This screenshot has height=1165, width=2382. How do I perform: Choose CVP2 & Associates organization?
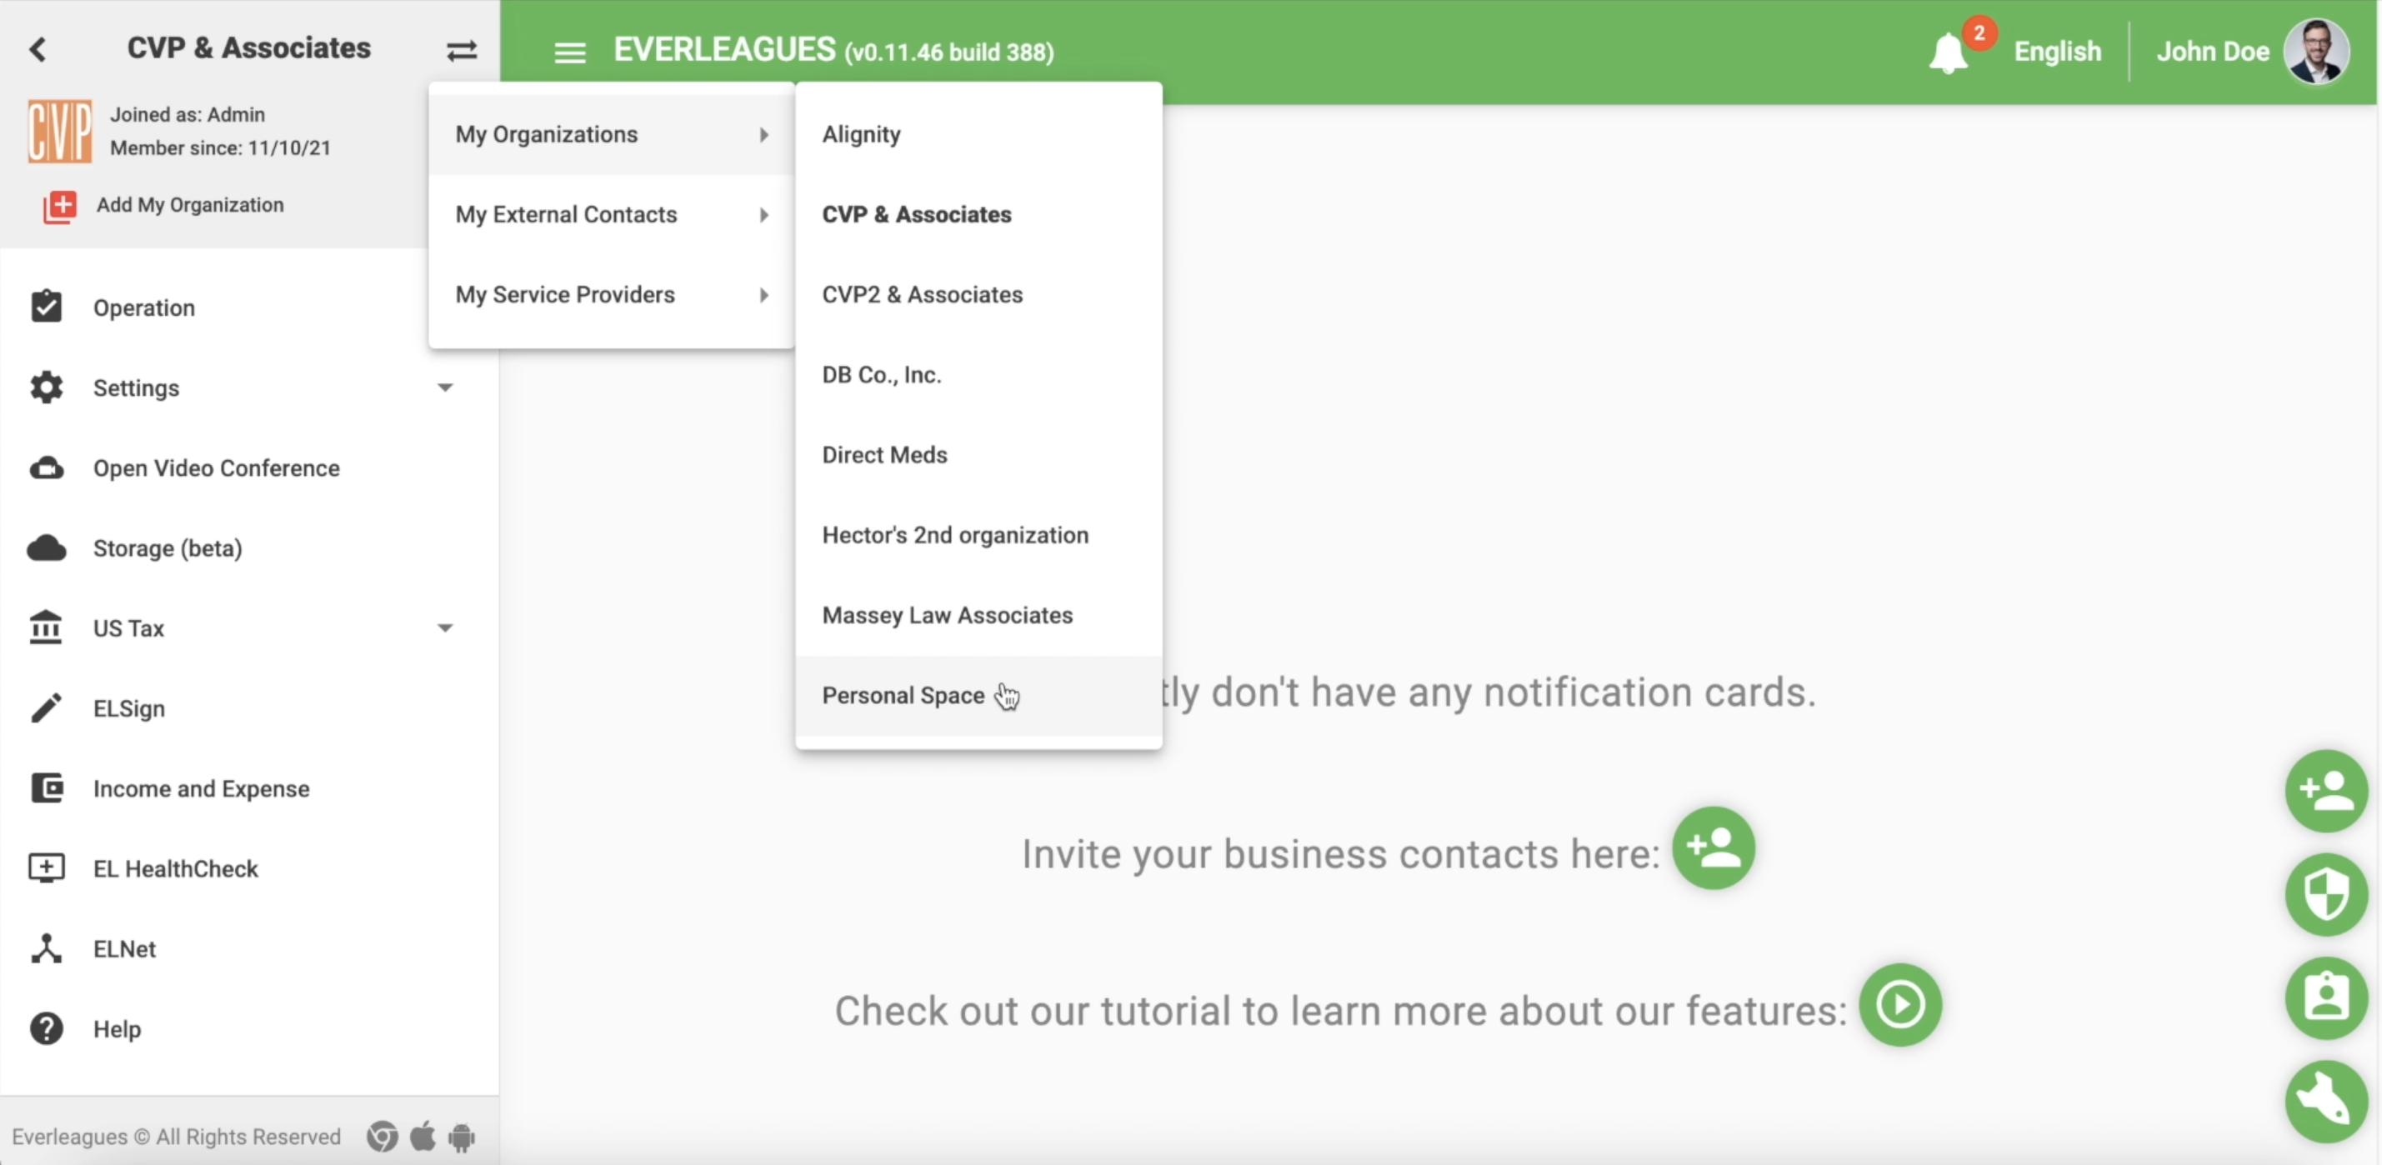978,295
